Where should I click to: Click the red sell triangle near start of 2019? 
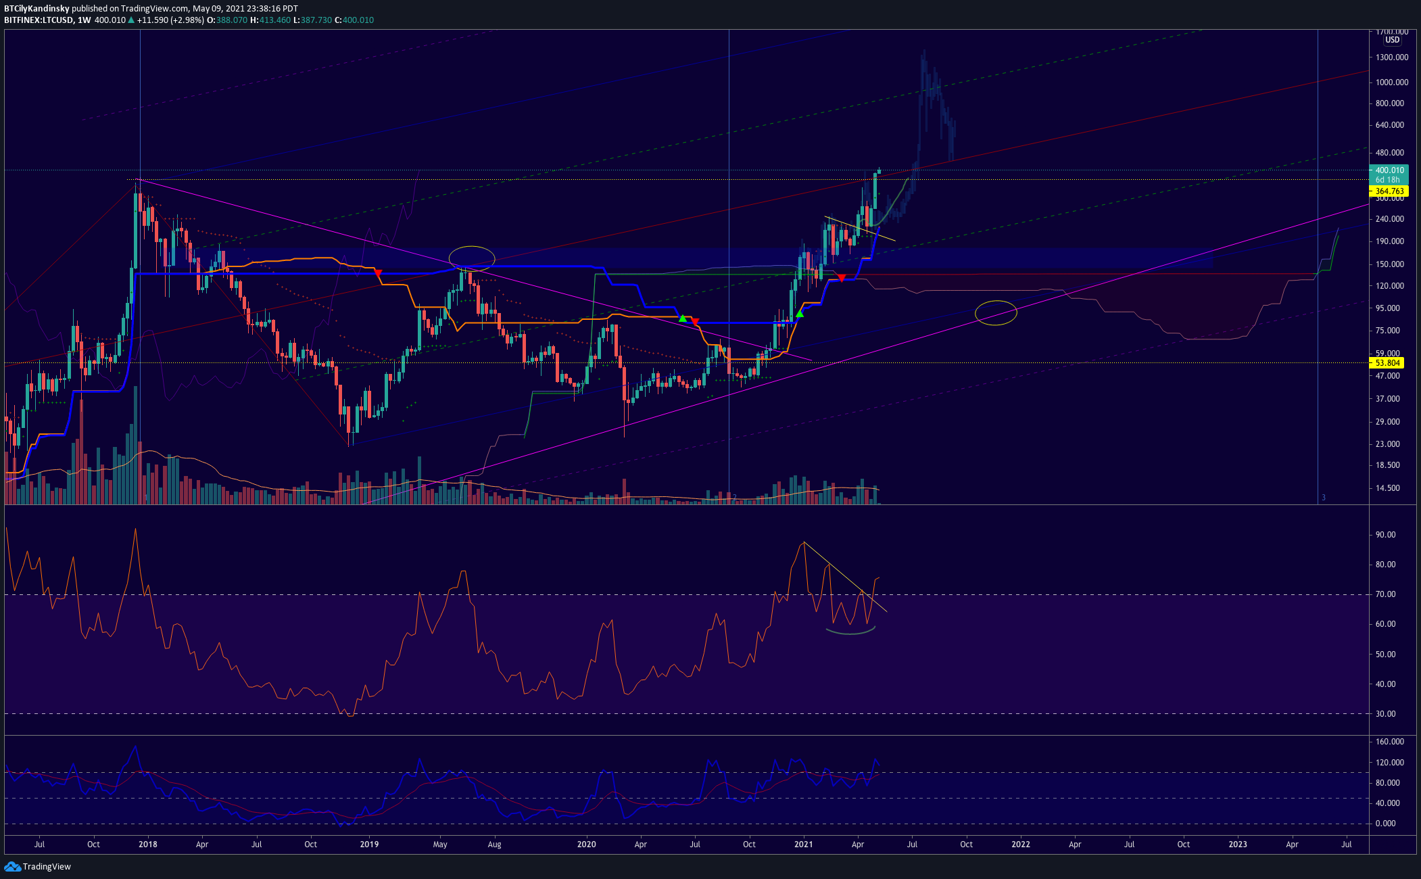tap(378, 273)
